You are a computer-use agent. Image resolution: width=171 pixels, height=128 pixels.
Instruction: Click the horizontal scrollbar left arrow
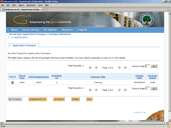pyautogui.click(x=1, y=123)
